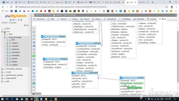
Task: Open the More dropdown menu
Action: [162, 19]
